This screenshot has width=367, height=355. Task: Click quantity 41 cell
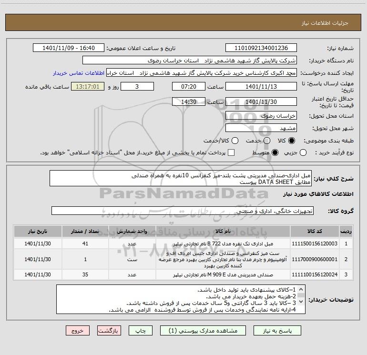(x=85, y=243)
